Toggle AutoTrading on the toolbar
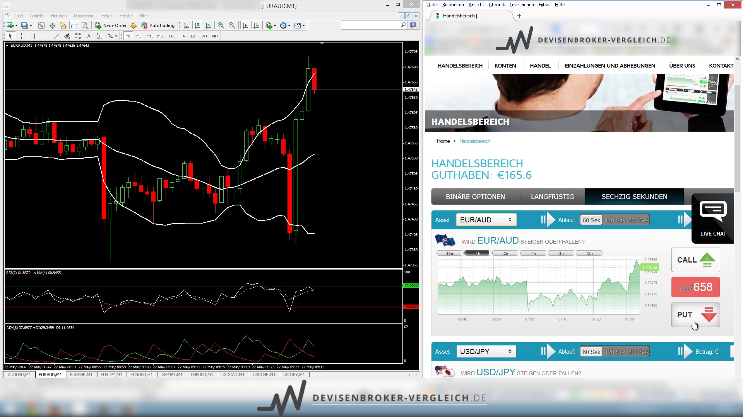743x417 pixels. coord(158,25)
